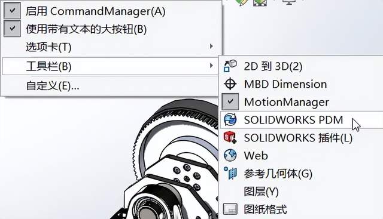Click the gear assembly model in viewport
The width and height of the screenshot is (383, 219).
[x=171, y=161]
